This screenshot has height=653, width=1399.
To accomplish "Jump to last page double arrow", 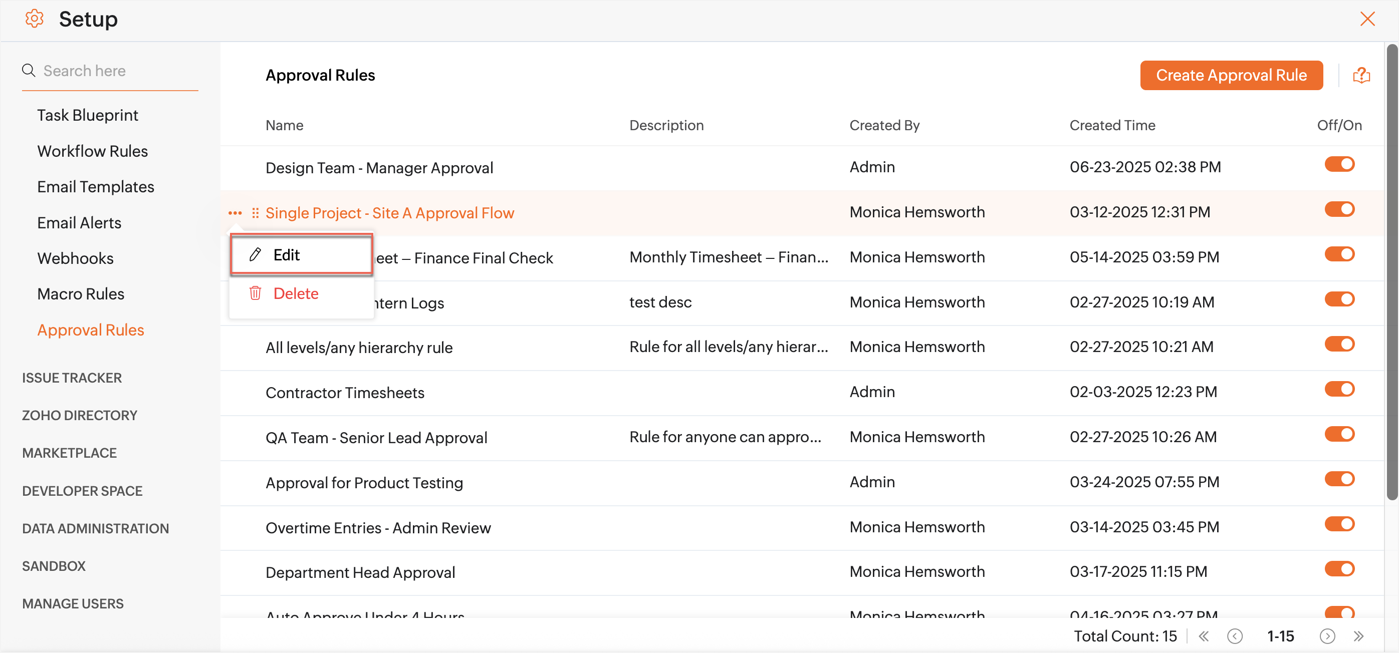I will (1359, 635).
